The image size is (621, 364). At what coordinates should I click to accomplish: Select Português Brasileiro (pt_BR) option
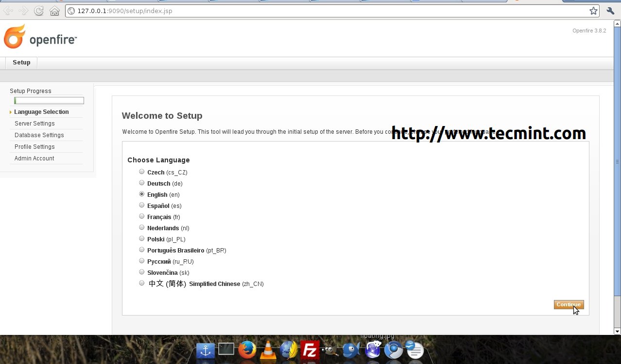click(x=142, y=250)
